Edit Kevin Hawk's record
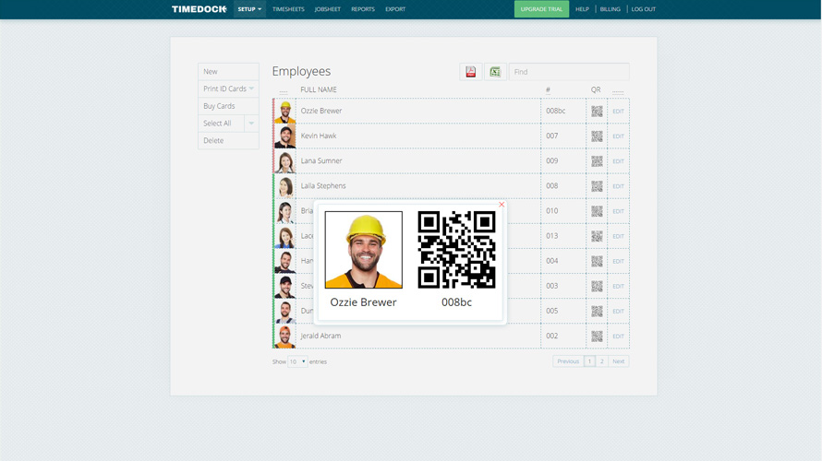This screenshot has height=461, width=822. point(619,136)
